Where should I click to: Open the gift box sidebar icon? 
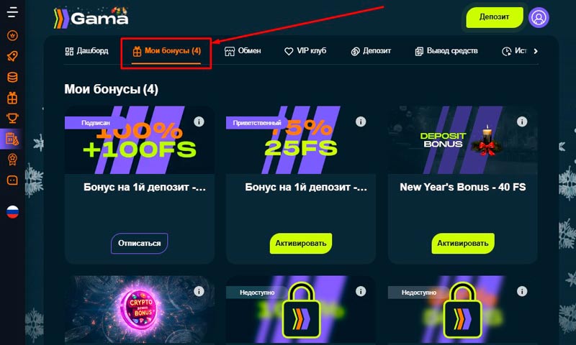click(12, 98)
